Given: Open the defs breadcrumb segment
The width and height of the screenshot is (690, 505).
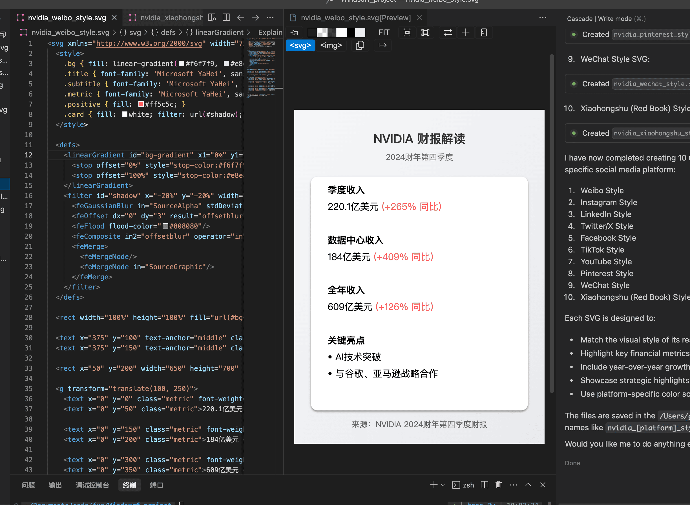Looking at the screenshot, I should click(163, 32).
